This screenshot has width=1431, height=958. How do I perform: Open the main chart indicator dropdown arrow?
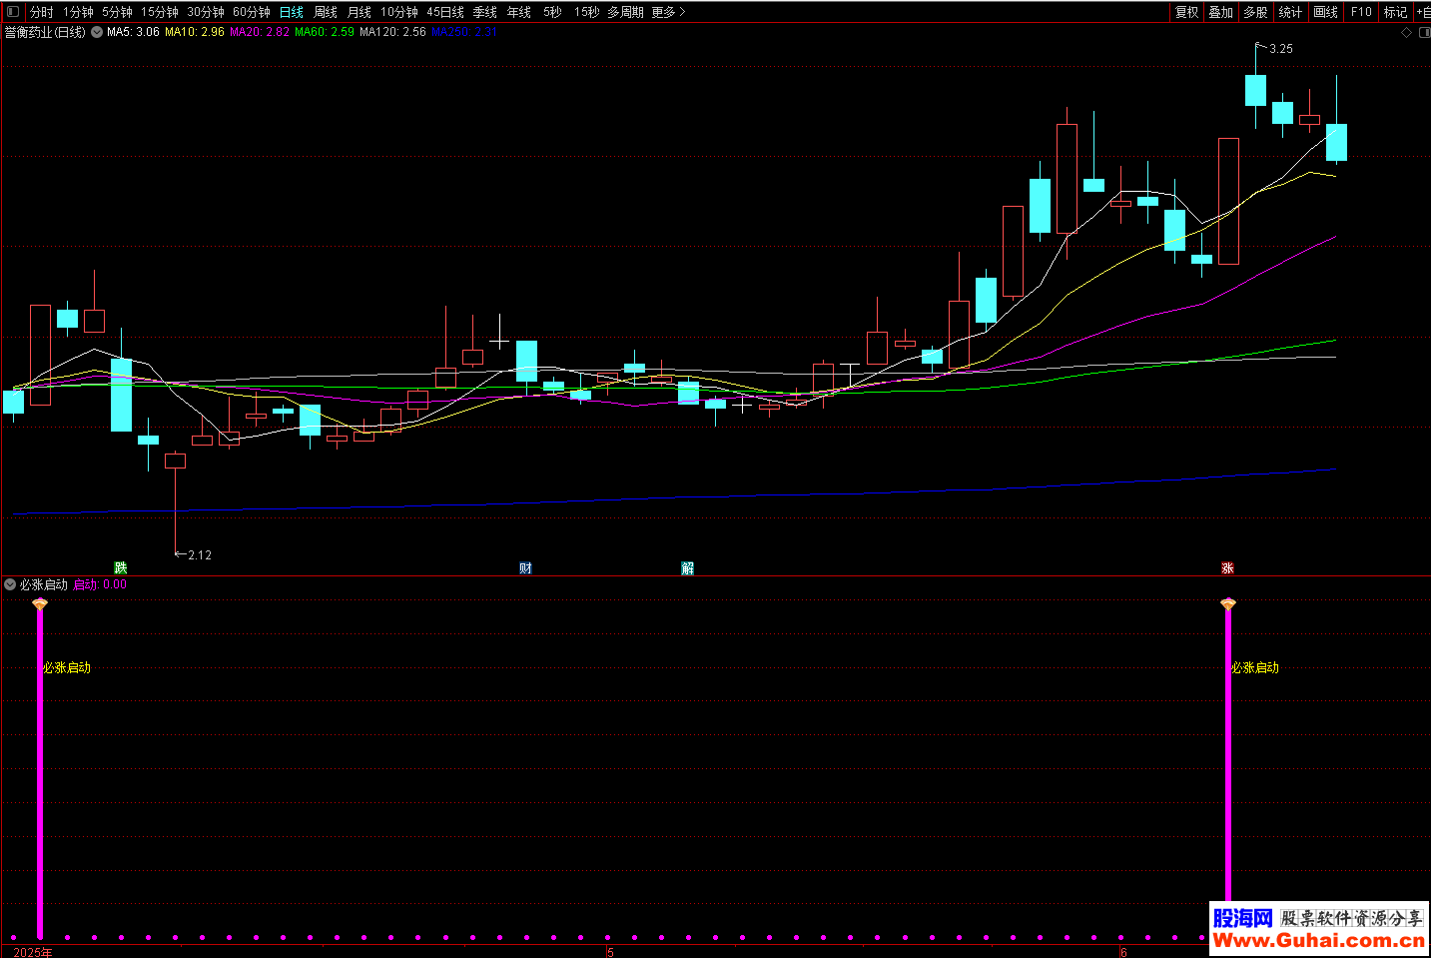(x=97, y=32)
